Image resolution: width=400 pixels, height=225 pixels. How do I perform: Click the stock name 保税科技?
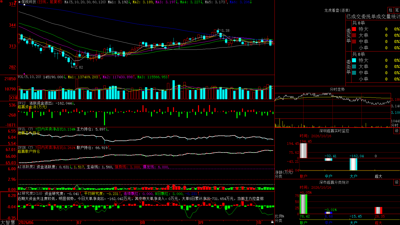[x=29, y=2]
